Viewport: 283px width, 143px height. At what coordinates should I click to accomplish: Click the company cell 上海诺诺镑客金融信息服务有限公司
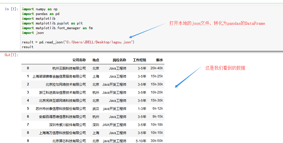tap(59, 77)
